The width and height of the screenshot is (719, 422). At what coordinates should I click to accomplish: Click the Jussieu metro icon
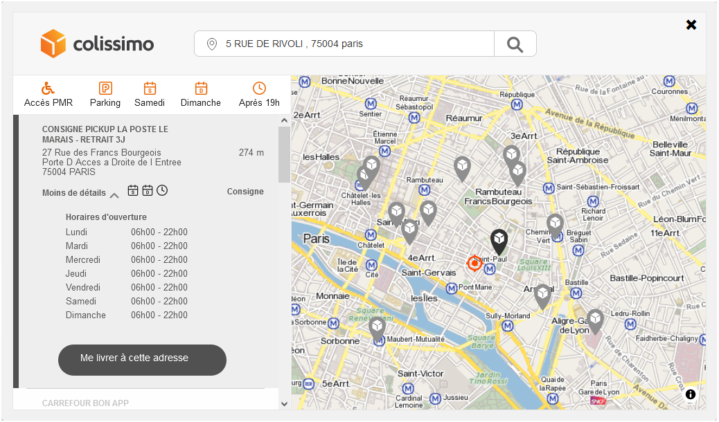click(435, 398)
